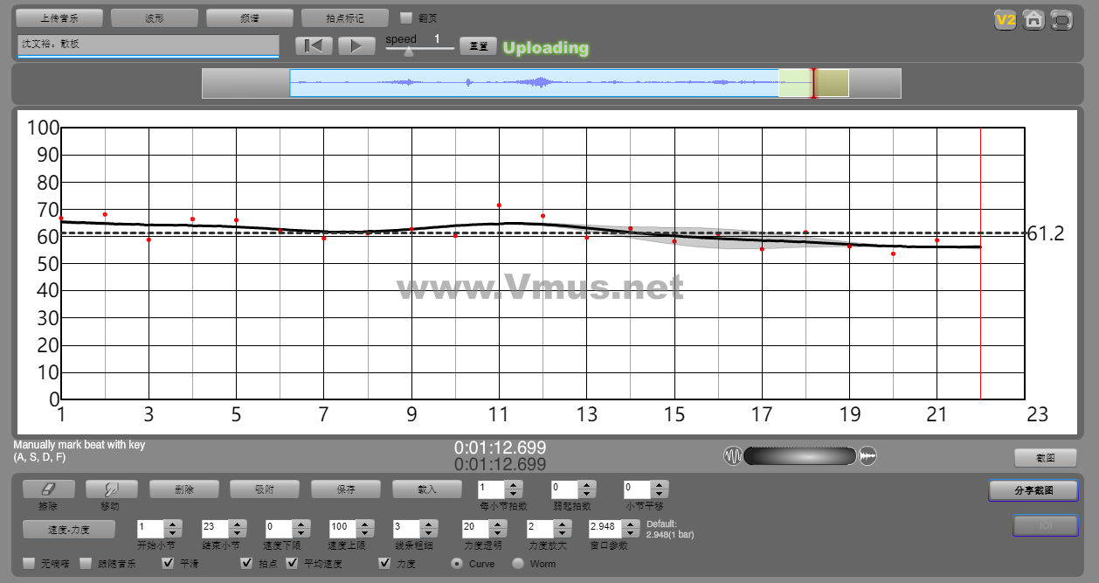Select the Worm display radio button
1099x583 pixels.
click(518, 564)
